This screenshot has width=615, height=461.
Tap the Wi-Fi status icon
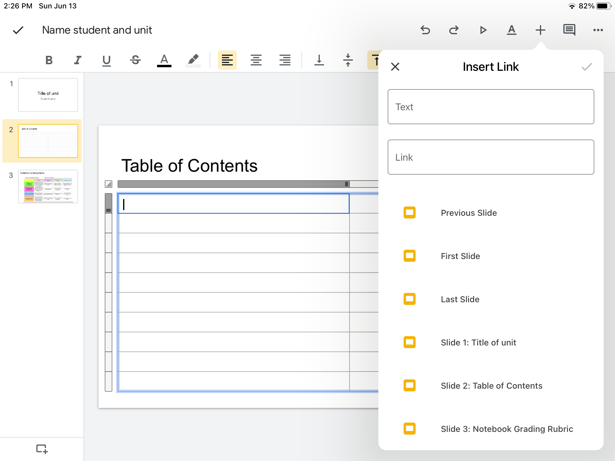click(572, 6)
